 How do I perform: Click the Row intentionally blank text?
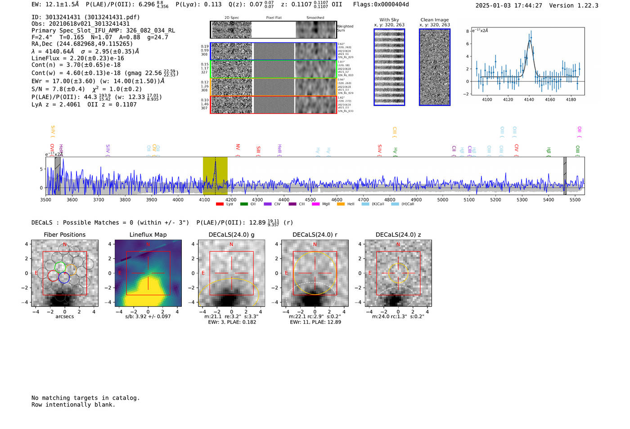tap(73, 405)
